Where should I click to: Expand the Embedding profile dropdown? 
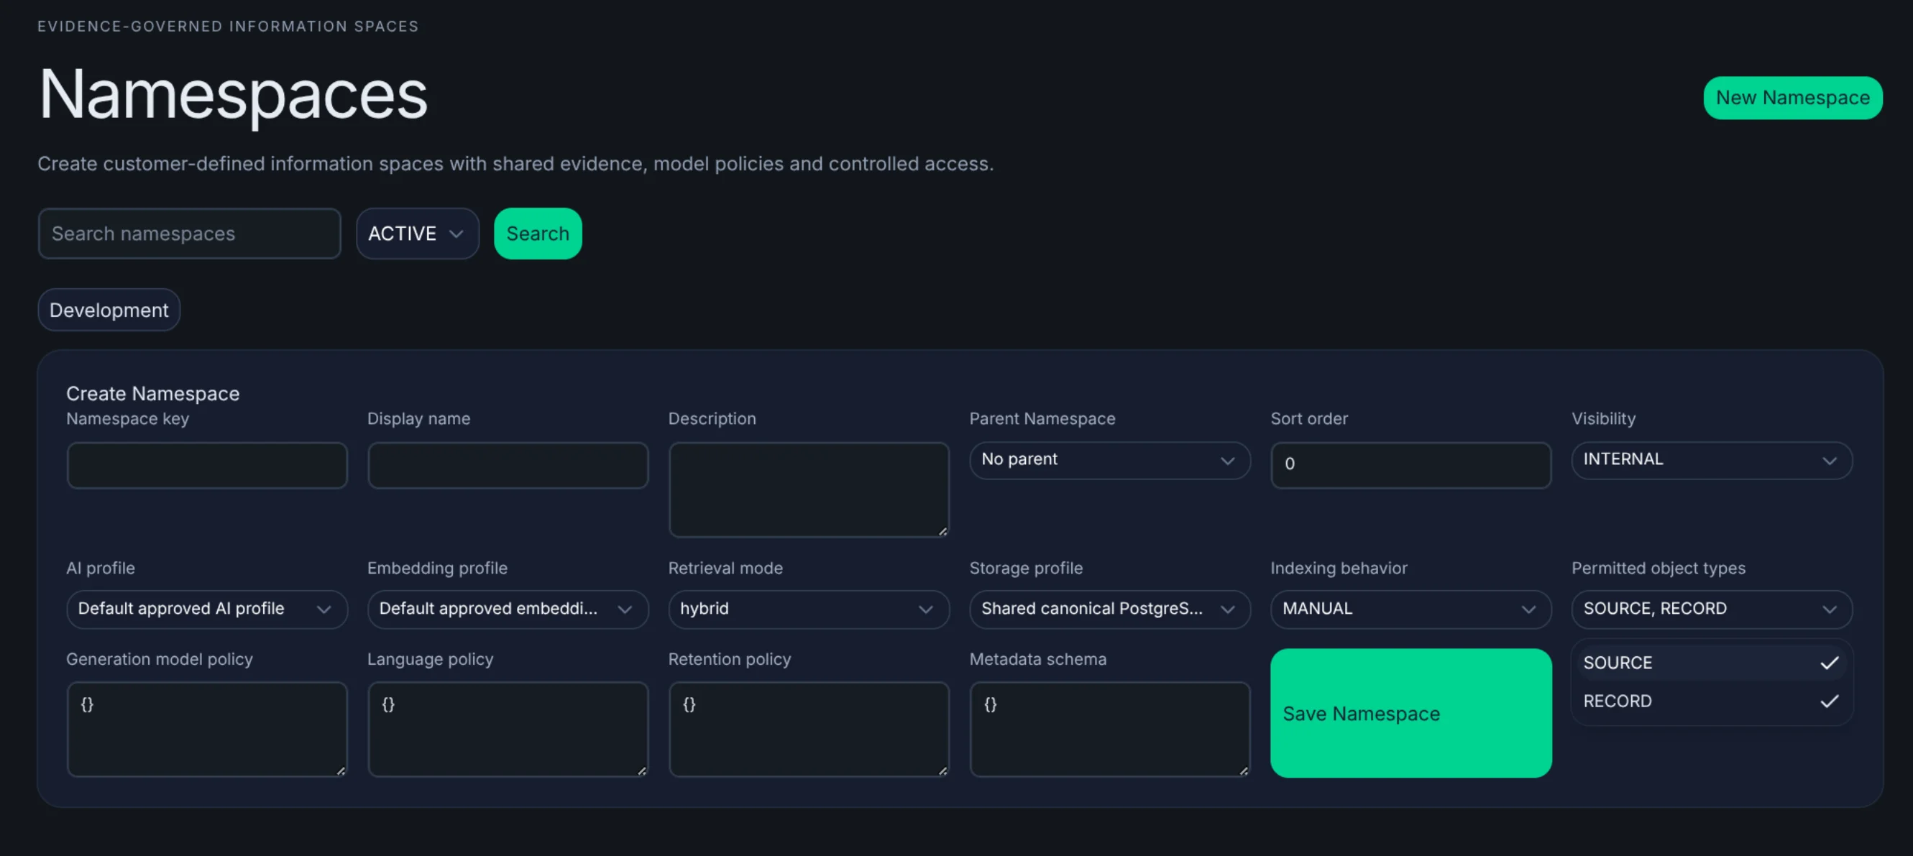(508, 609)
